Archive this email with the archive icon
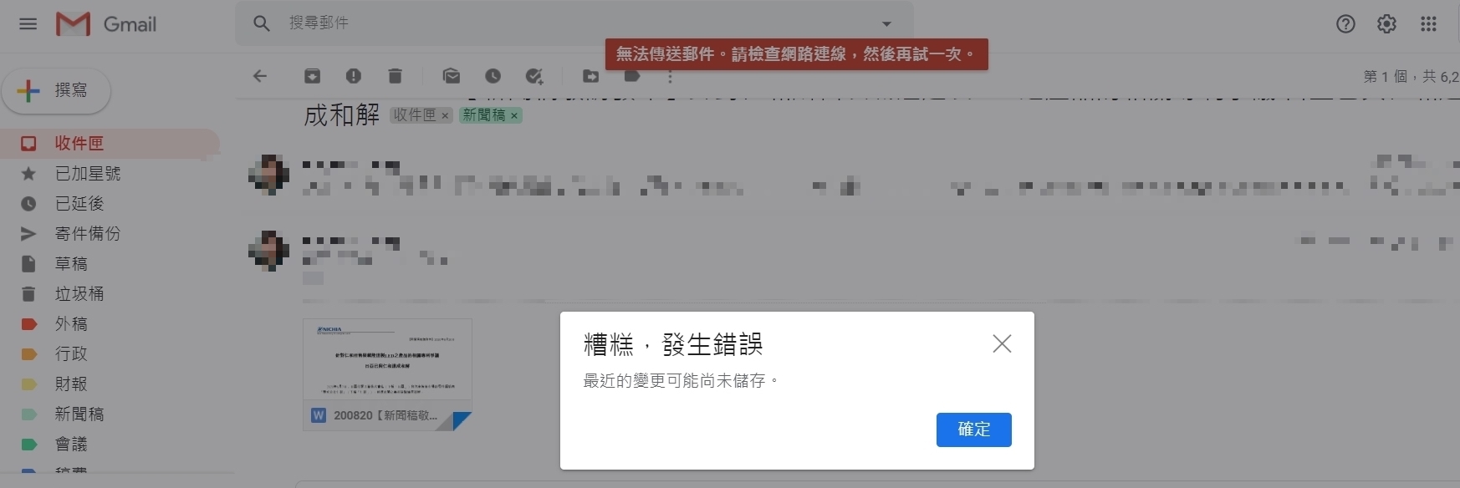Viewport: 1460px width, 488px height. pyautogui.click(x=312, y=76)
